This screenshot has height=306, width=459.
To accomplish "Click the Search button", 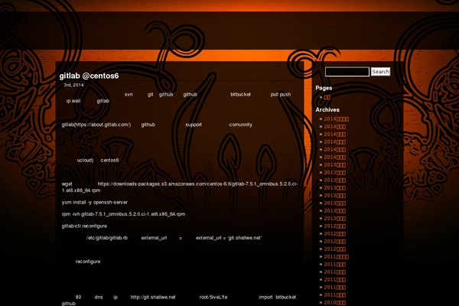I will [380, 72].
